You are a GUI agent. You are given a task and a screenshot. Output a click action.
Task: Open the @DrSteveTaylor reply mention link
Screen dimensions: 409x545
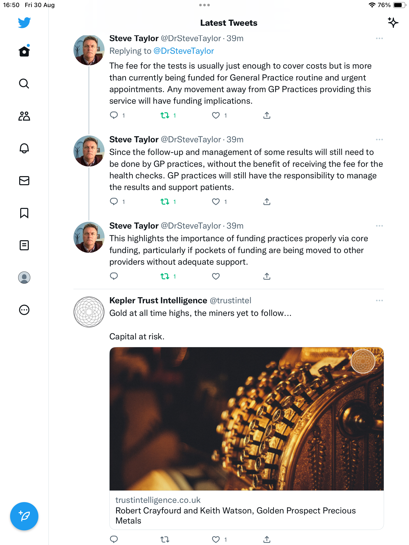[x=184, y=51]
